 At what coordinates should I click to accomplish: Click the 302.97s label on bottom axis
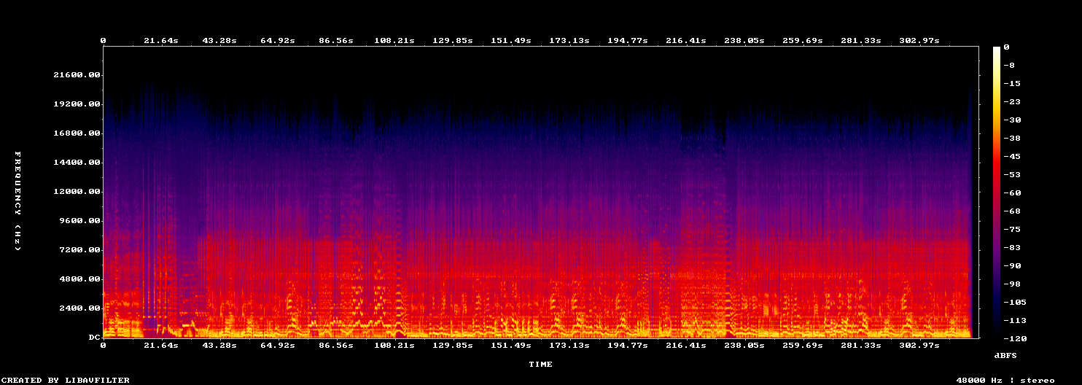coord(919,345)
